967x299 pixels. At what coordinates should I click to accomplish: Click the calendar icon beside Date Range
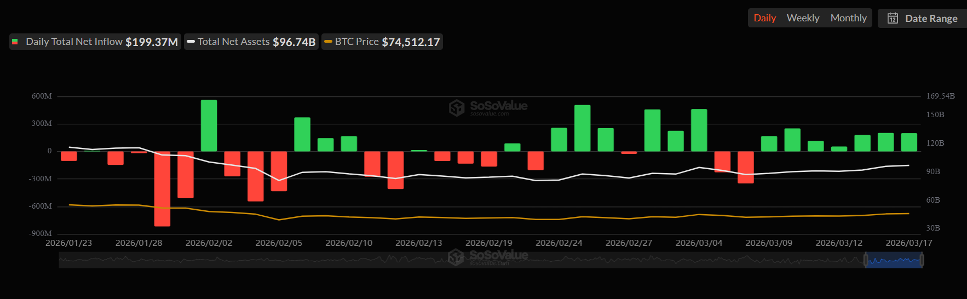[x=893, y=18]
